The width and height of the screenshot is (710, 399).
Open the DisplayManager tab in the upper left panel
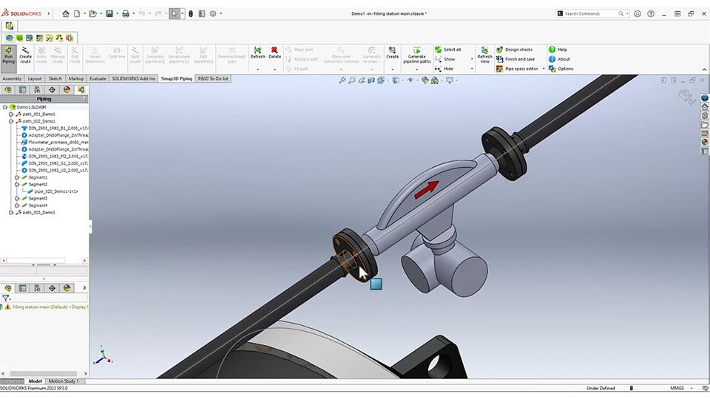[67, 89]
